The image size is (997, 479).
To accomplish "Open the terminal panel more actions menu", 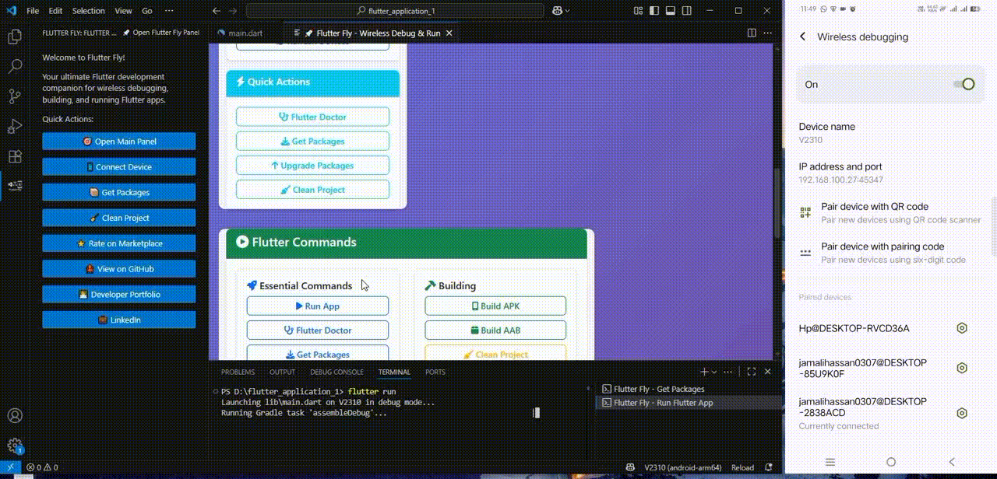I will click(x=727, y=372).
